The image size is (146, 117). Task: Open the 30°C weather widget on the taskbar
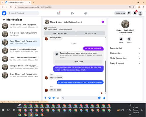[121, 110]
